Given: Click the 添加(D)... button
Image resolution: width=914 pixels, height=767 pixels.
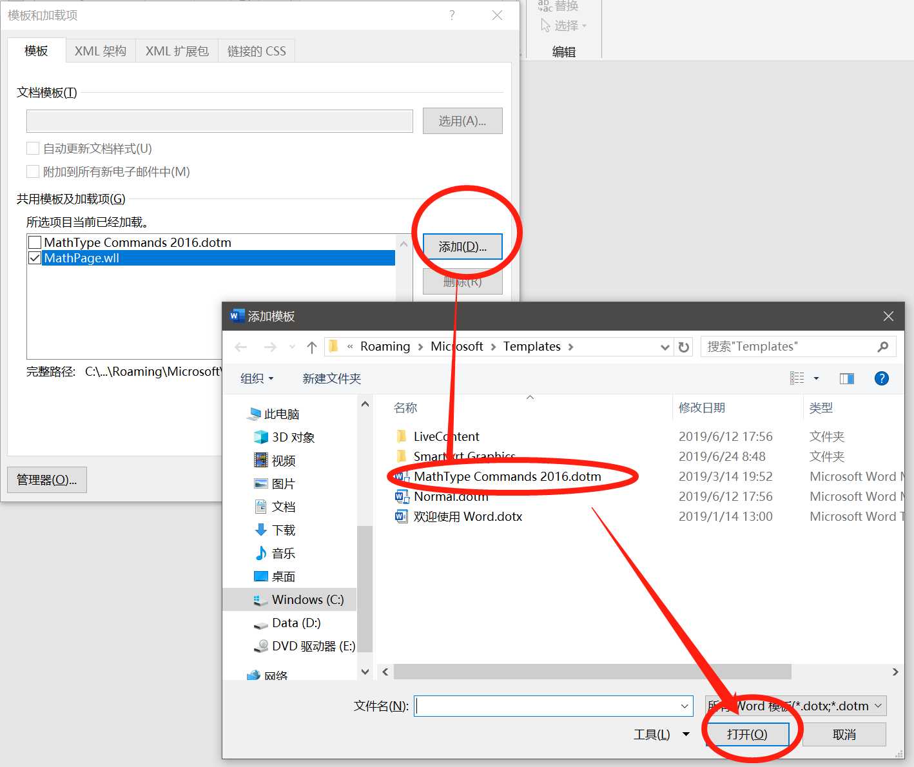Looking at the screenshot, I should coord(462,247).
